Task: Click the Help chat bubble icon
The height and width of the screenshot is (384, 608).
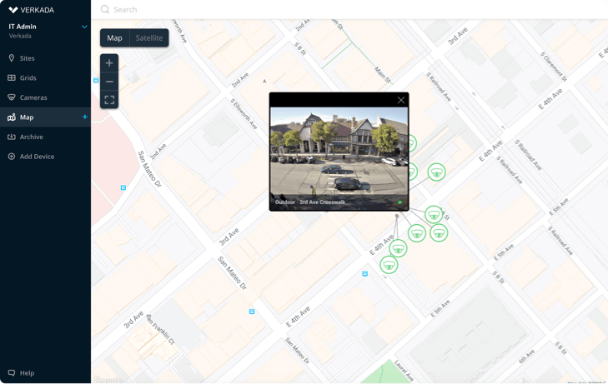Action: (12, 373)
